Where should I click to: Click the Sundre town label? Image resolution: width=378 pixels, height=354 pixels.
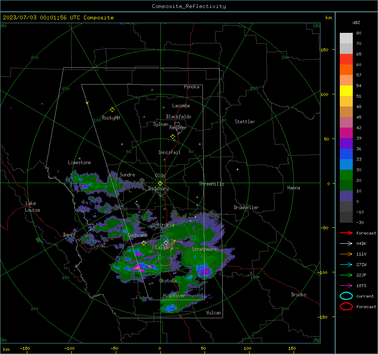(127, 174)
